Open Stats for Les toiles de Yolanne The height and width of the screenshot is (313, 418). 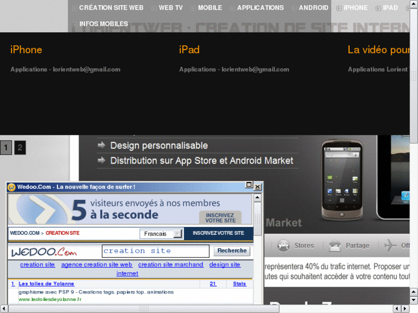pos(239,284)
